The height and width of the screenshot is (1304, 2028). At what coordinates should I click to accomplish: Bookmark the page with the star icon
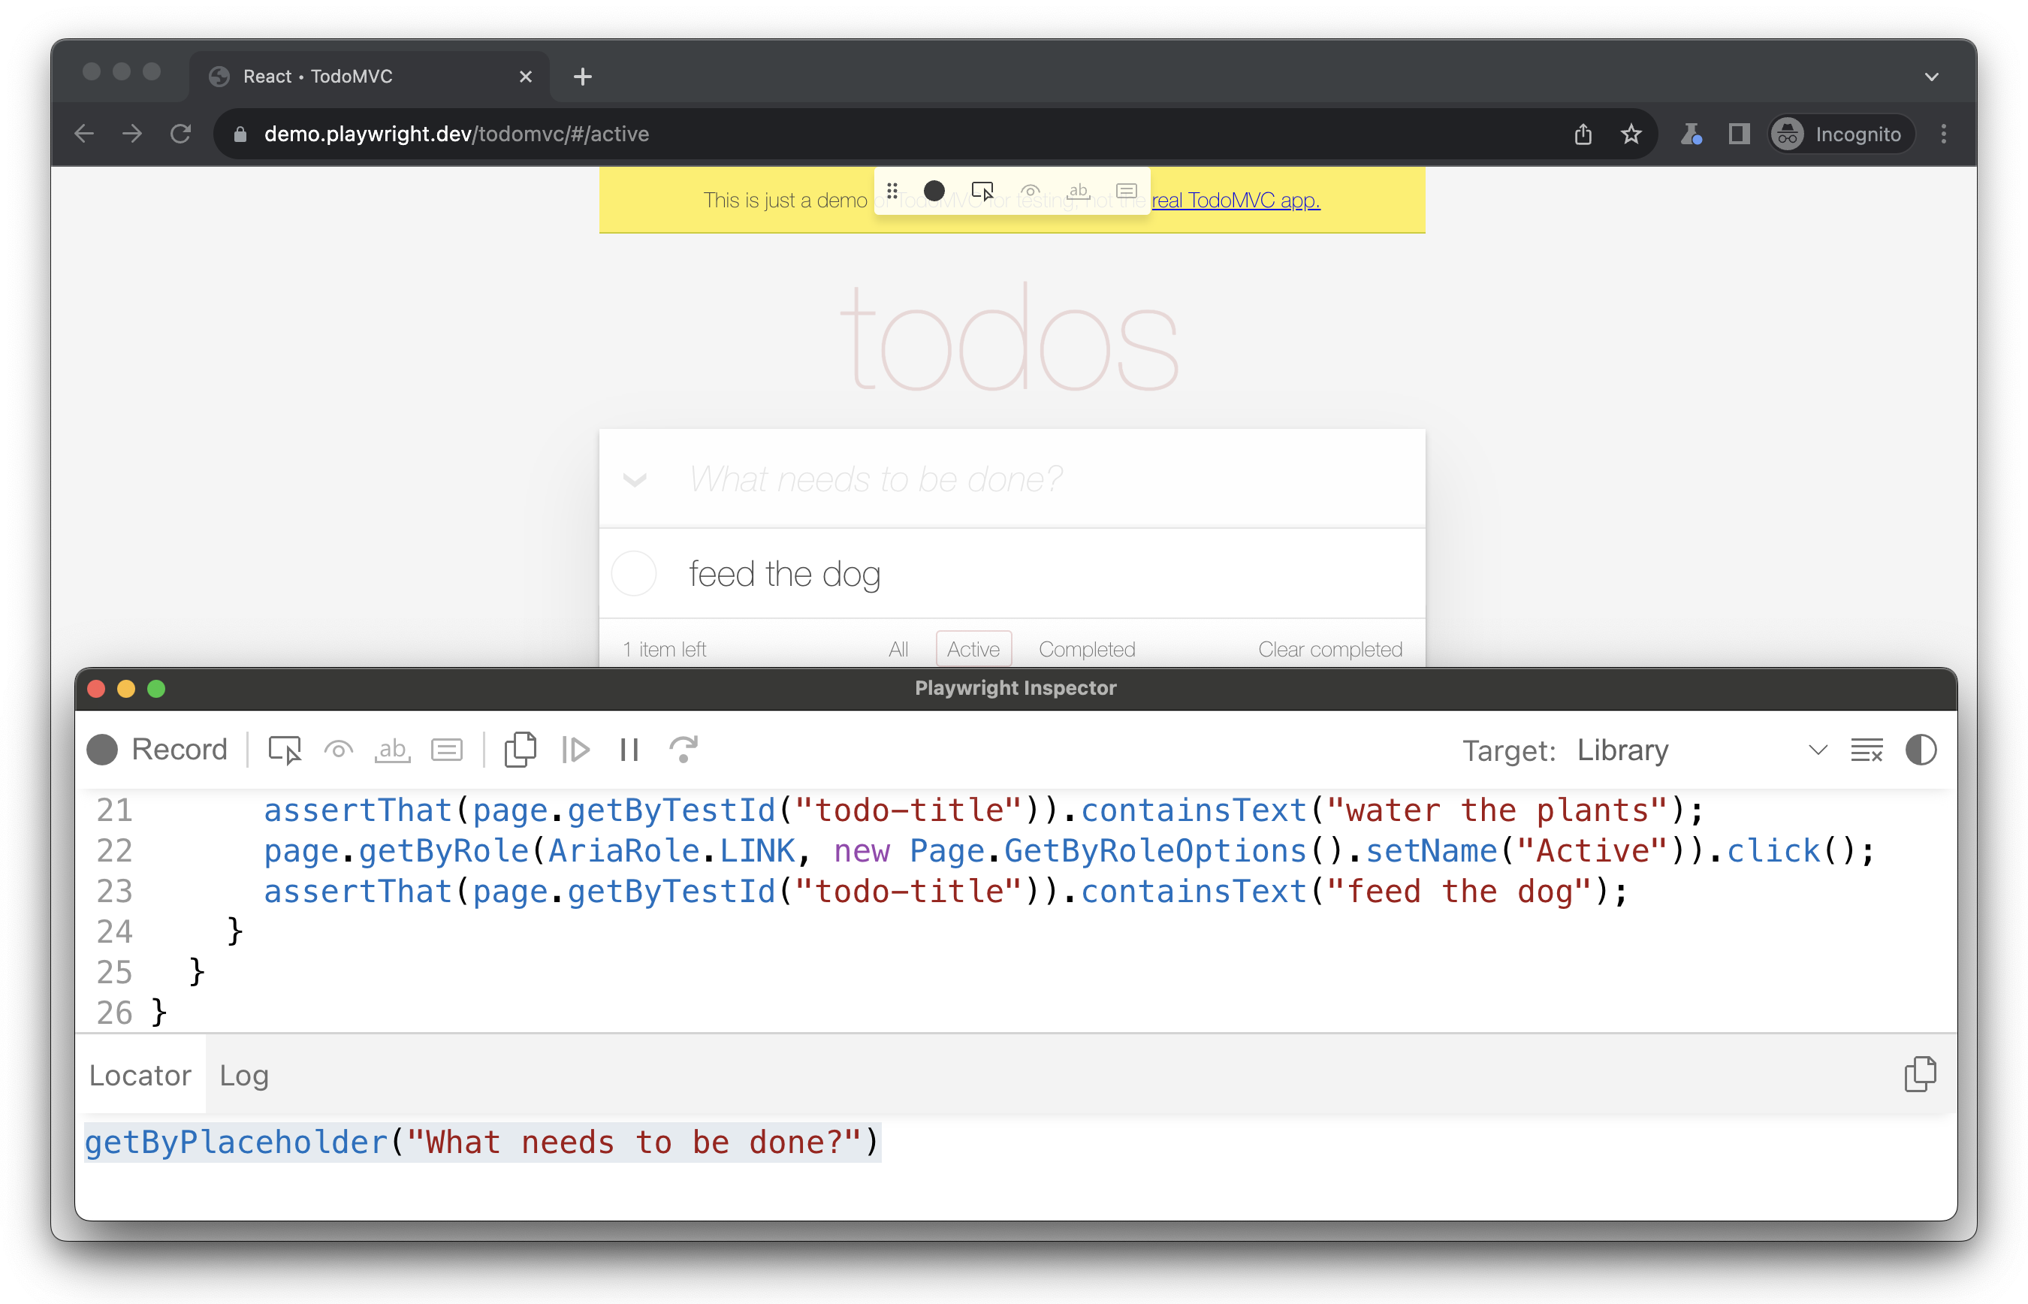tap(1631, 134)
